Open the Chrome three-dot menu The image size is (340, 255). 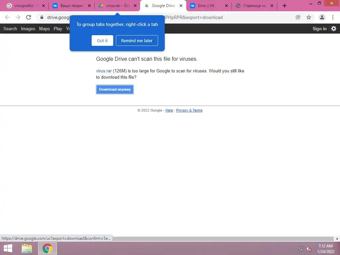pyautogui.click(x=333, y=17)
